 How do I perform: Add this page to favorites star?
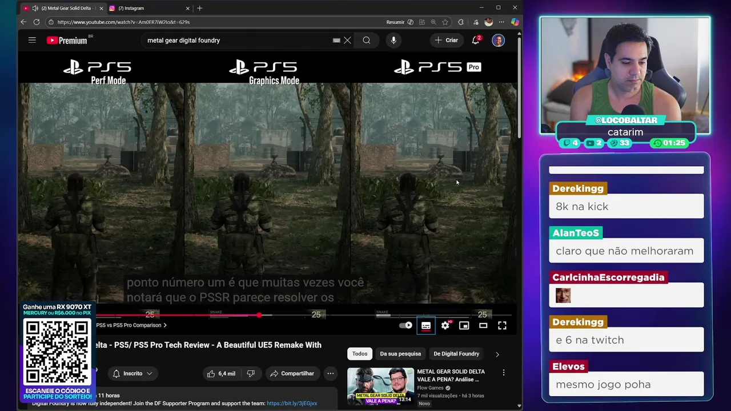point(445,22)
